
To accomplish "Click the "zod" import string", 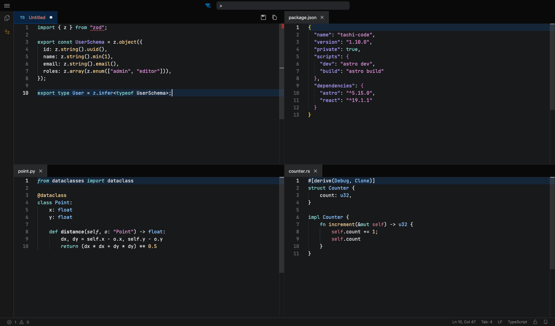I will [x=97, y=27].
